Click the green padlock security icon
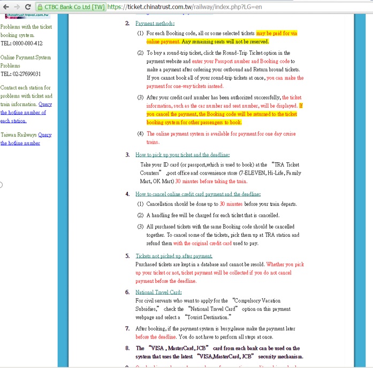This screenshot has width=373, height=368. [x=40, y=7]
